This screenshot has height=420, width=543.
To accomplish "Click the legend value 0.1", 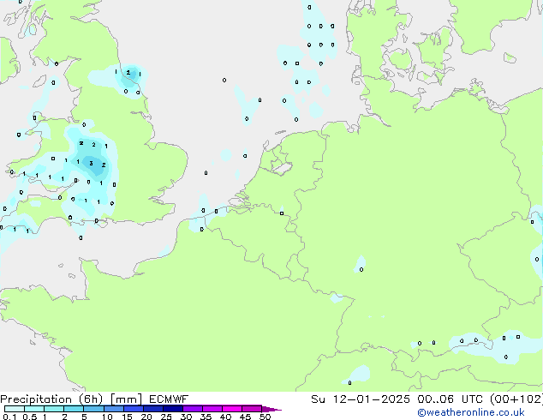I will 9,417.
